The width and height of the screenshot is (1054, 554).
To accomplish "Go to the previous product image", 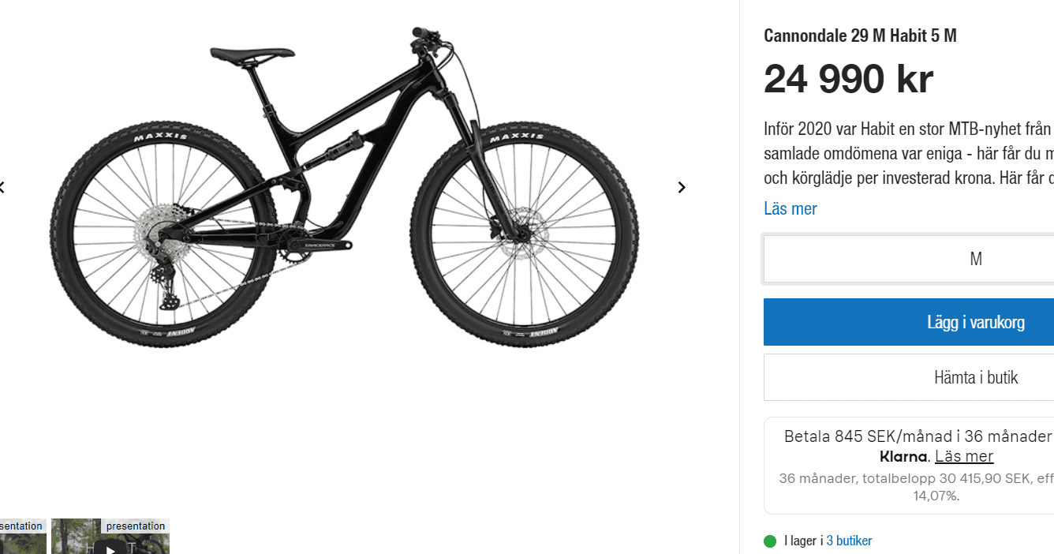I will (x=2, y=187).
